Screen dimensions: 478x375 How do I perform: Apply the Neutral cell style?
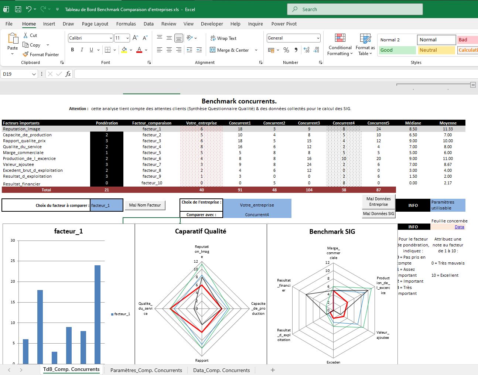436,50
